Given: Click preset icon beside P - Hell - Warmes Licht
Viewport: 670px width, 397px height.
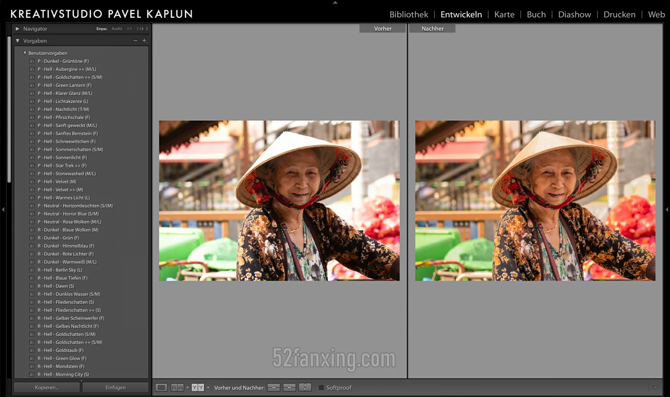Looking at the screenshot, I should [x=32, y=198].
